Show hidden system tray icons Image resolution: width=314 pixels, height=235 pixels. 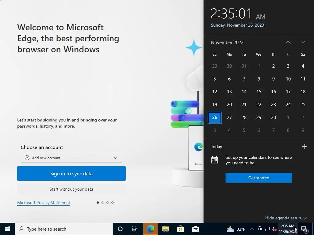pos(252,229)
